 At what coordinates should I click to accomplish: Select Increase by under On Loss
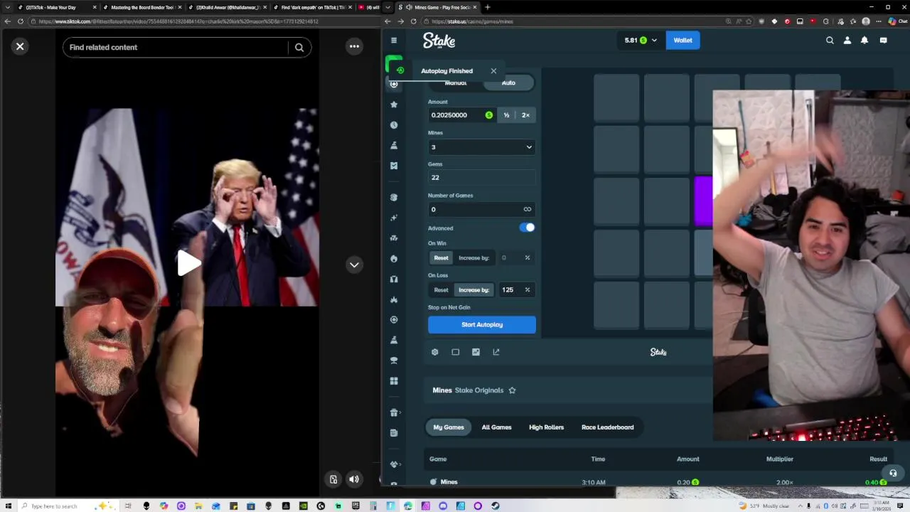(474, 289)
